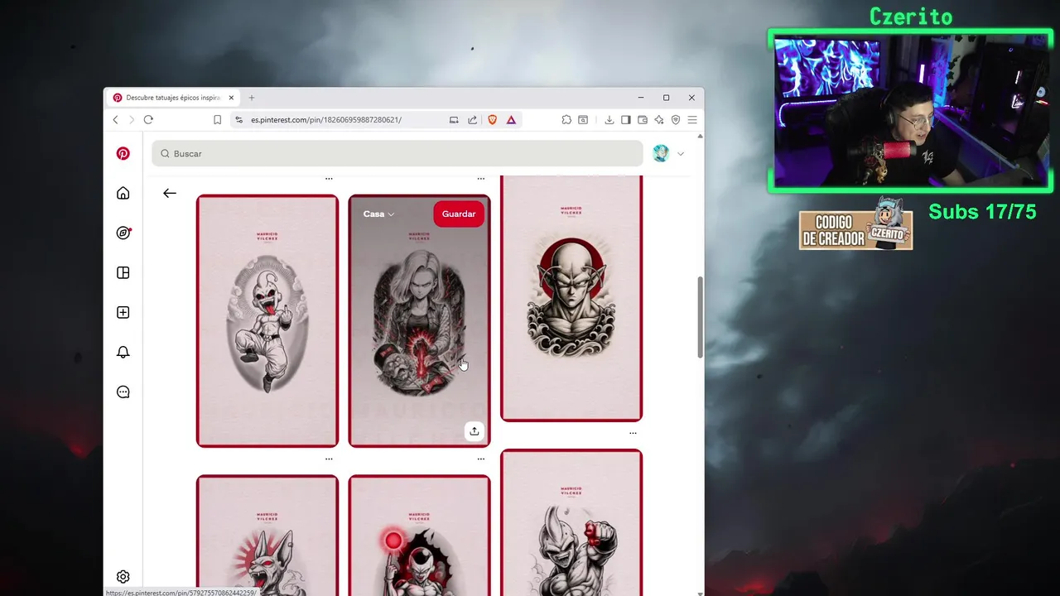Click the Buscar search field
This screenshot has width=1060, height=596.
[397, 153]
